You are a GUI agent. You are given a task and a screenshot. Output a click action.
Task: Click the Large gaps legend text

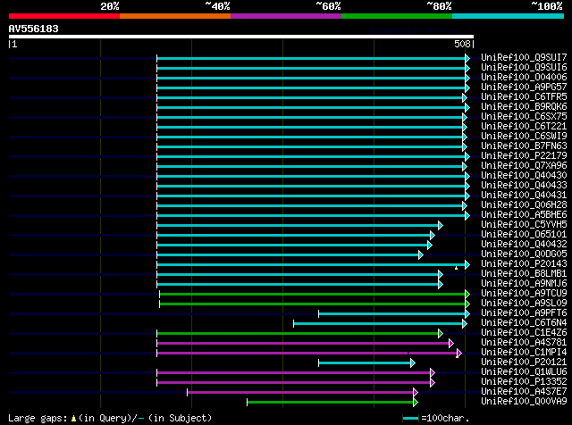[38, 418]
